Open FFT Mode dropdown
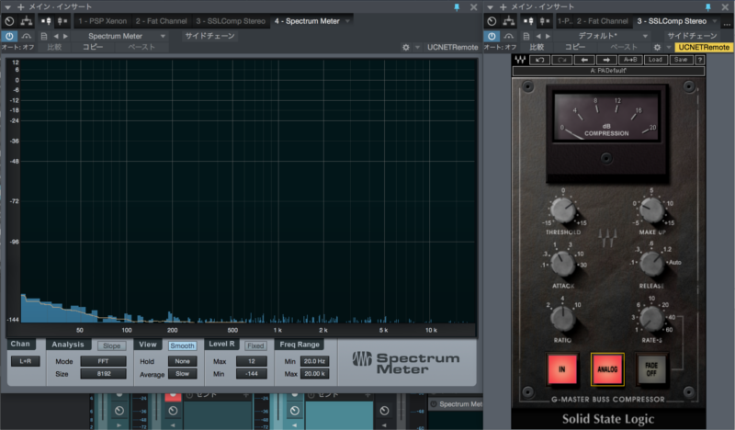The image size is (735, 430). 103,361
